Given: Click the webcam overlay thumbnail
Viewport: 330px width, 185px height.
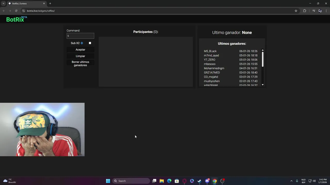Looking at the screenshot, I should [42, 129].
